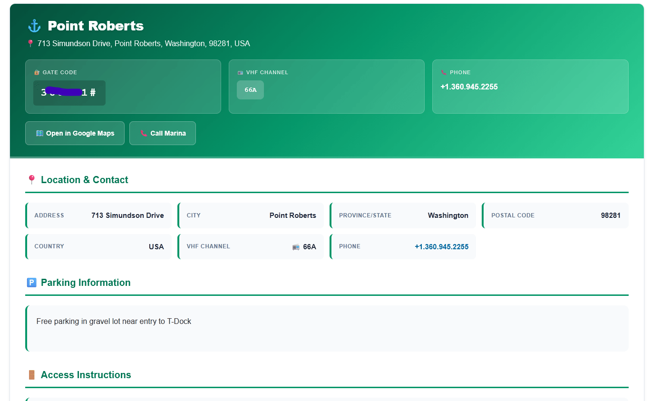Click the lock icon next to Gate Code
Image resolution: width=651 pixels, height=401 pixels.
tap(37, 73)
